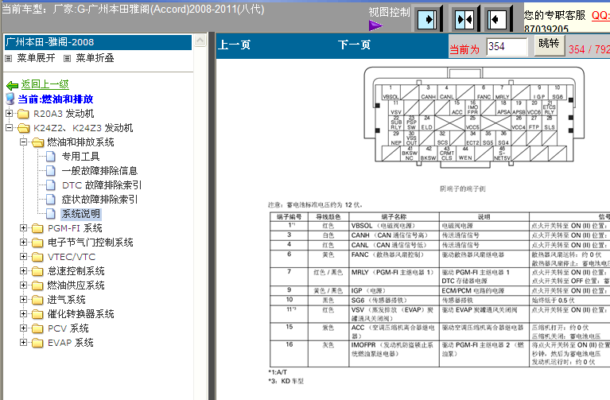This screenshot has height=400, width=610.
Task: Open the DTC 故障排除索引 tree entry
Action: coord(102,184)
